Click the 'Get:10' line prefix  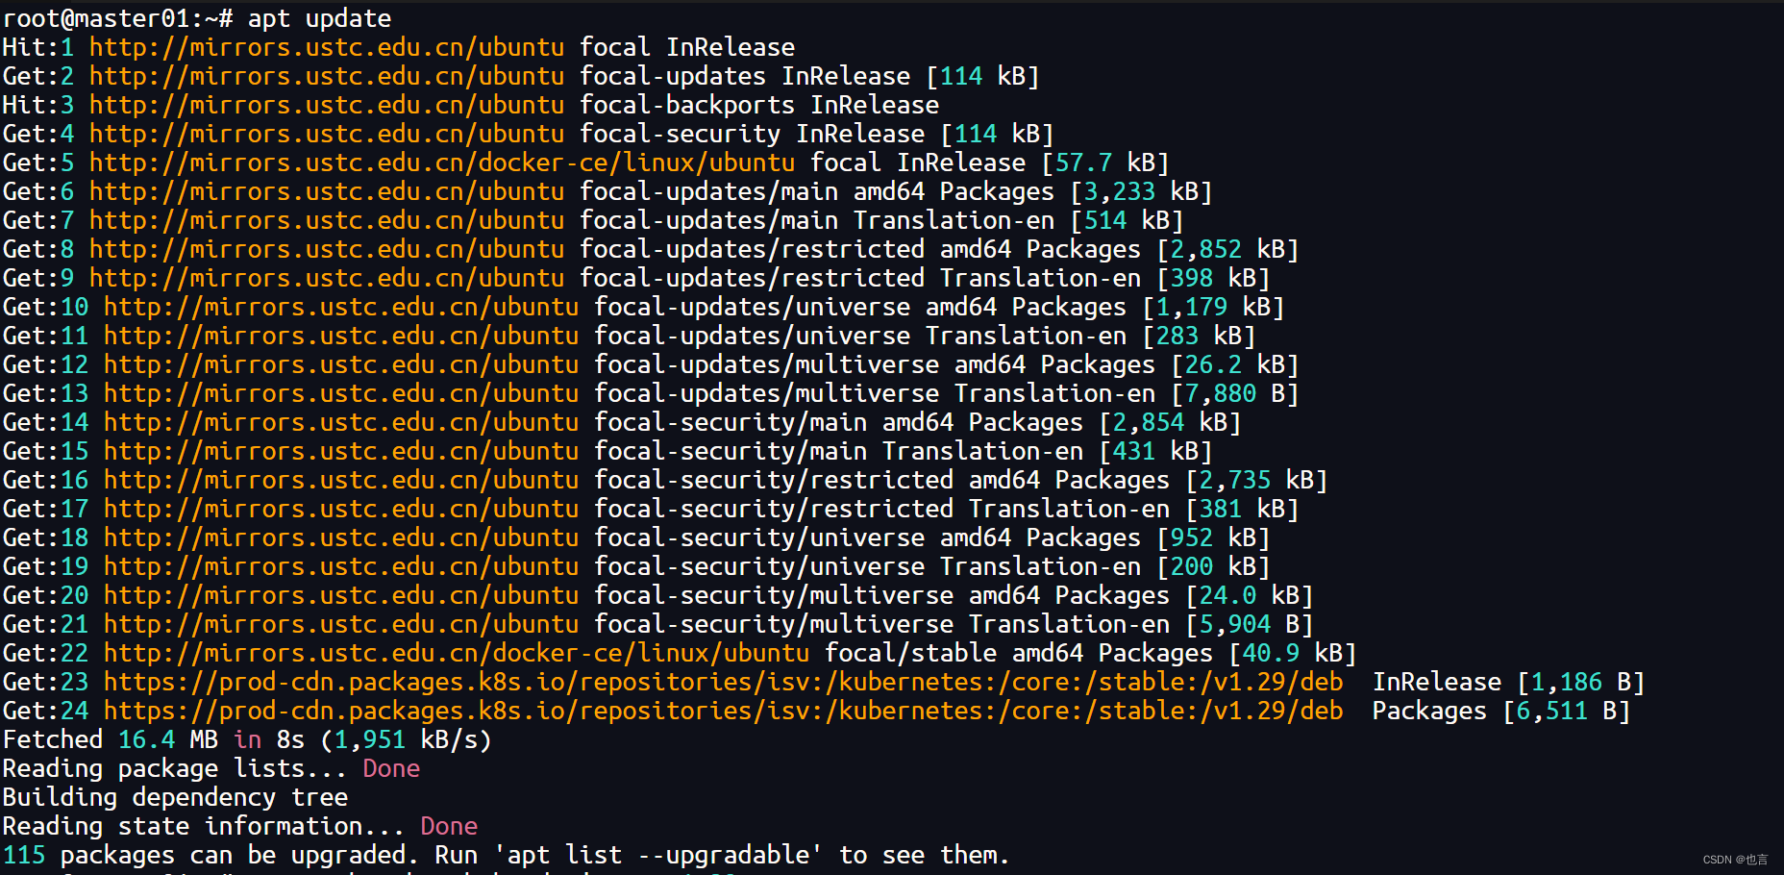coord(45,307)
